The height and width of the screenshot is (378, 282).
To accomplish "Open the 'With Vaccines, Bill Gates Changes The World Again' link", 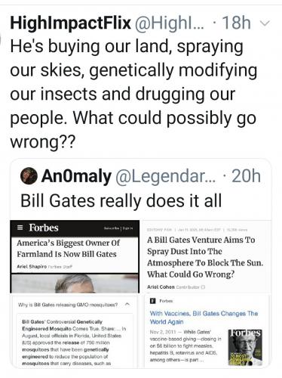I will (204, 318).
